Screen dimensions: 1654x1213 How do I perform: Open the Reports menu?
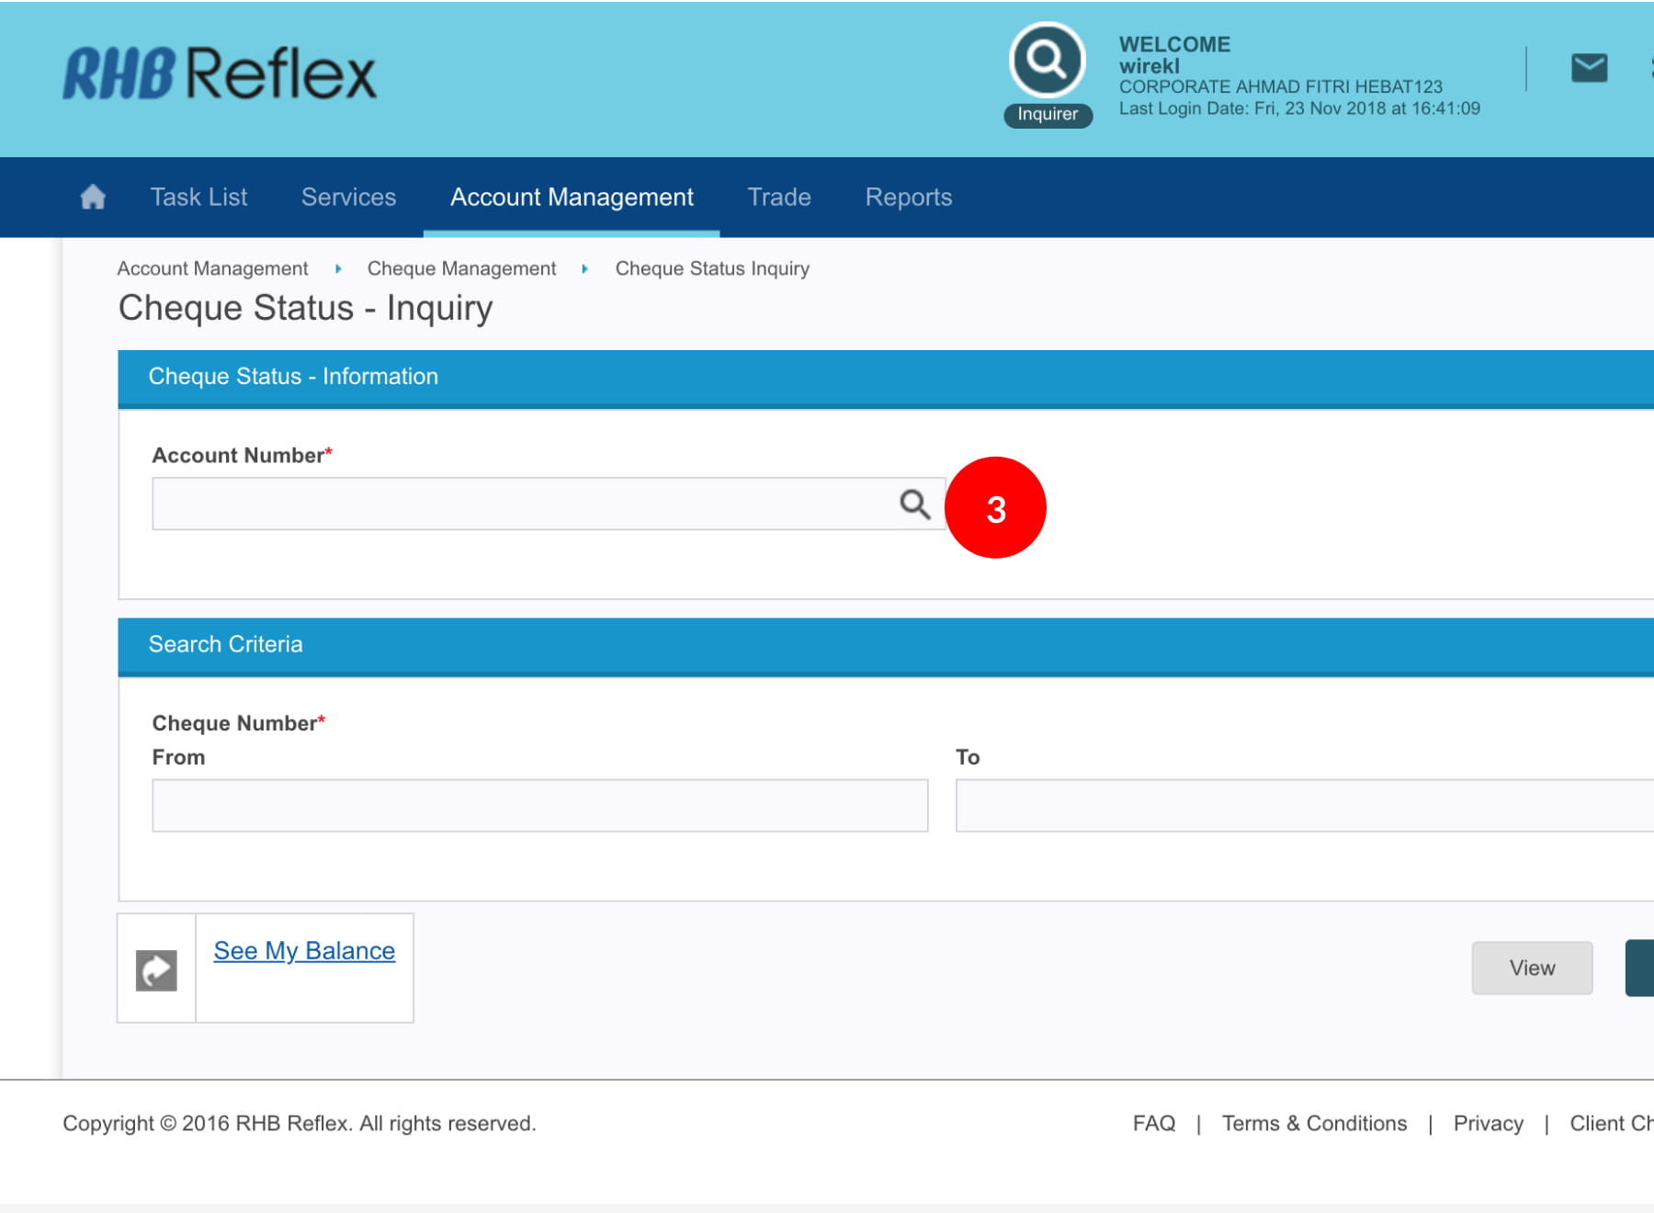click(908, 197)
